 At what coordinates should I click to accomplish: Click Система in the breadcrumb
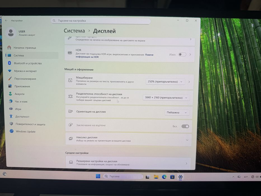[74, 31]
